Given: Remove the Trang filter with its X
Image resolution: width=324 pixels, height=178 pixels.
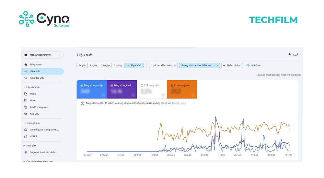Looking at the screenshot, I should tap(217, 65).
